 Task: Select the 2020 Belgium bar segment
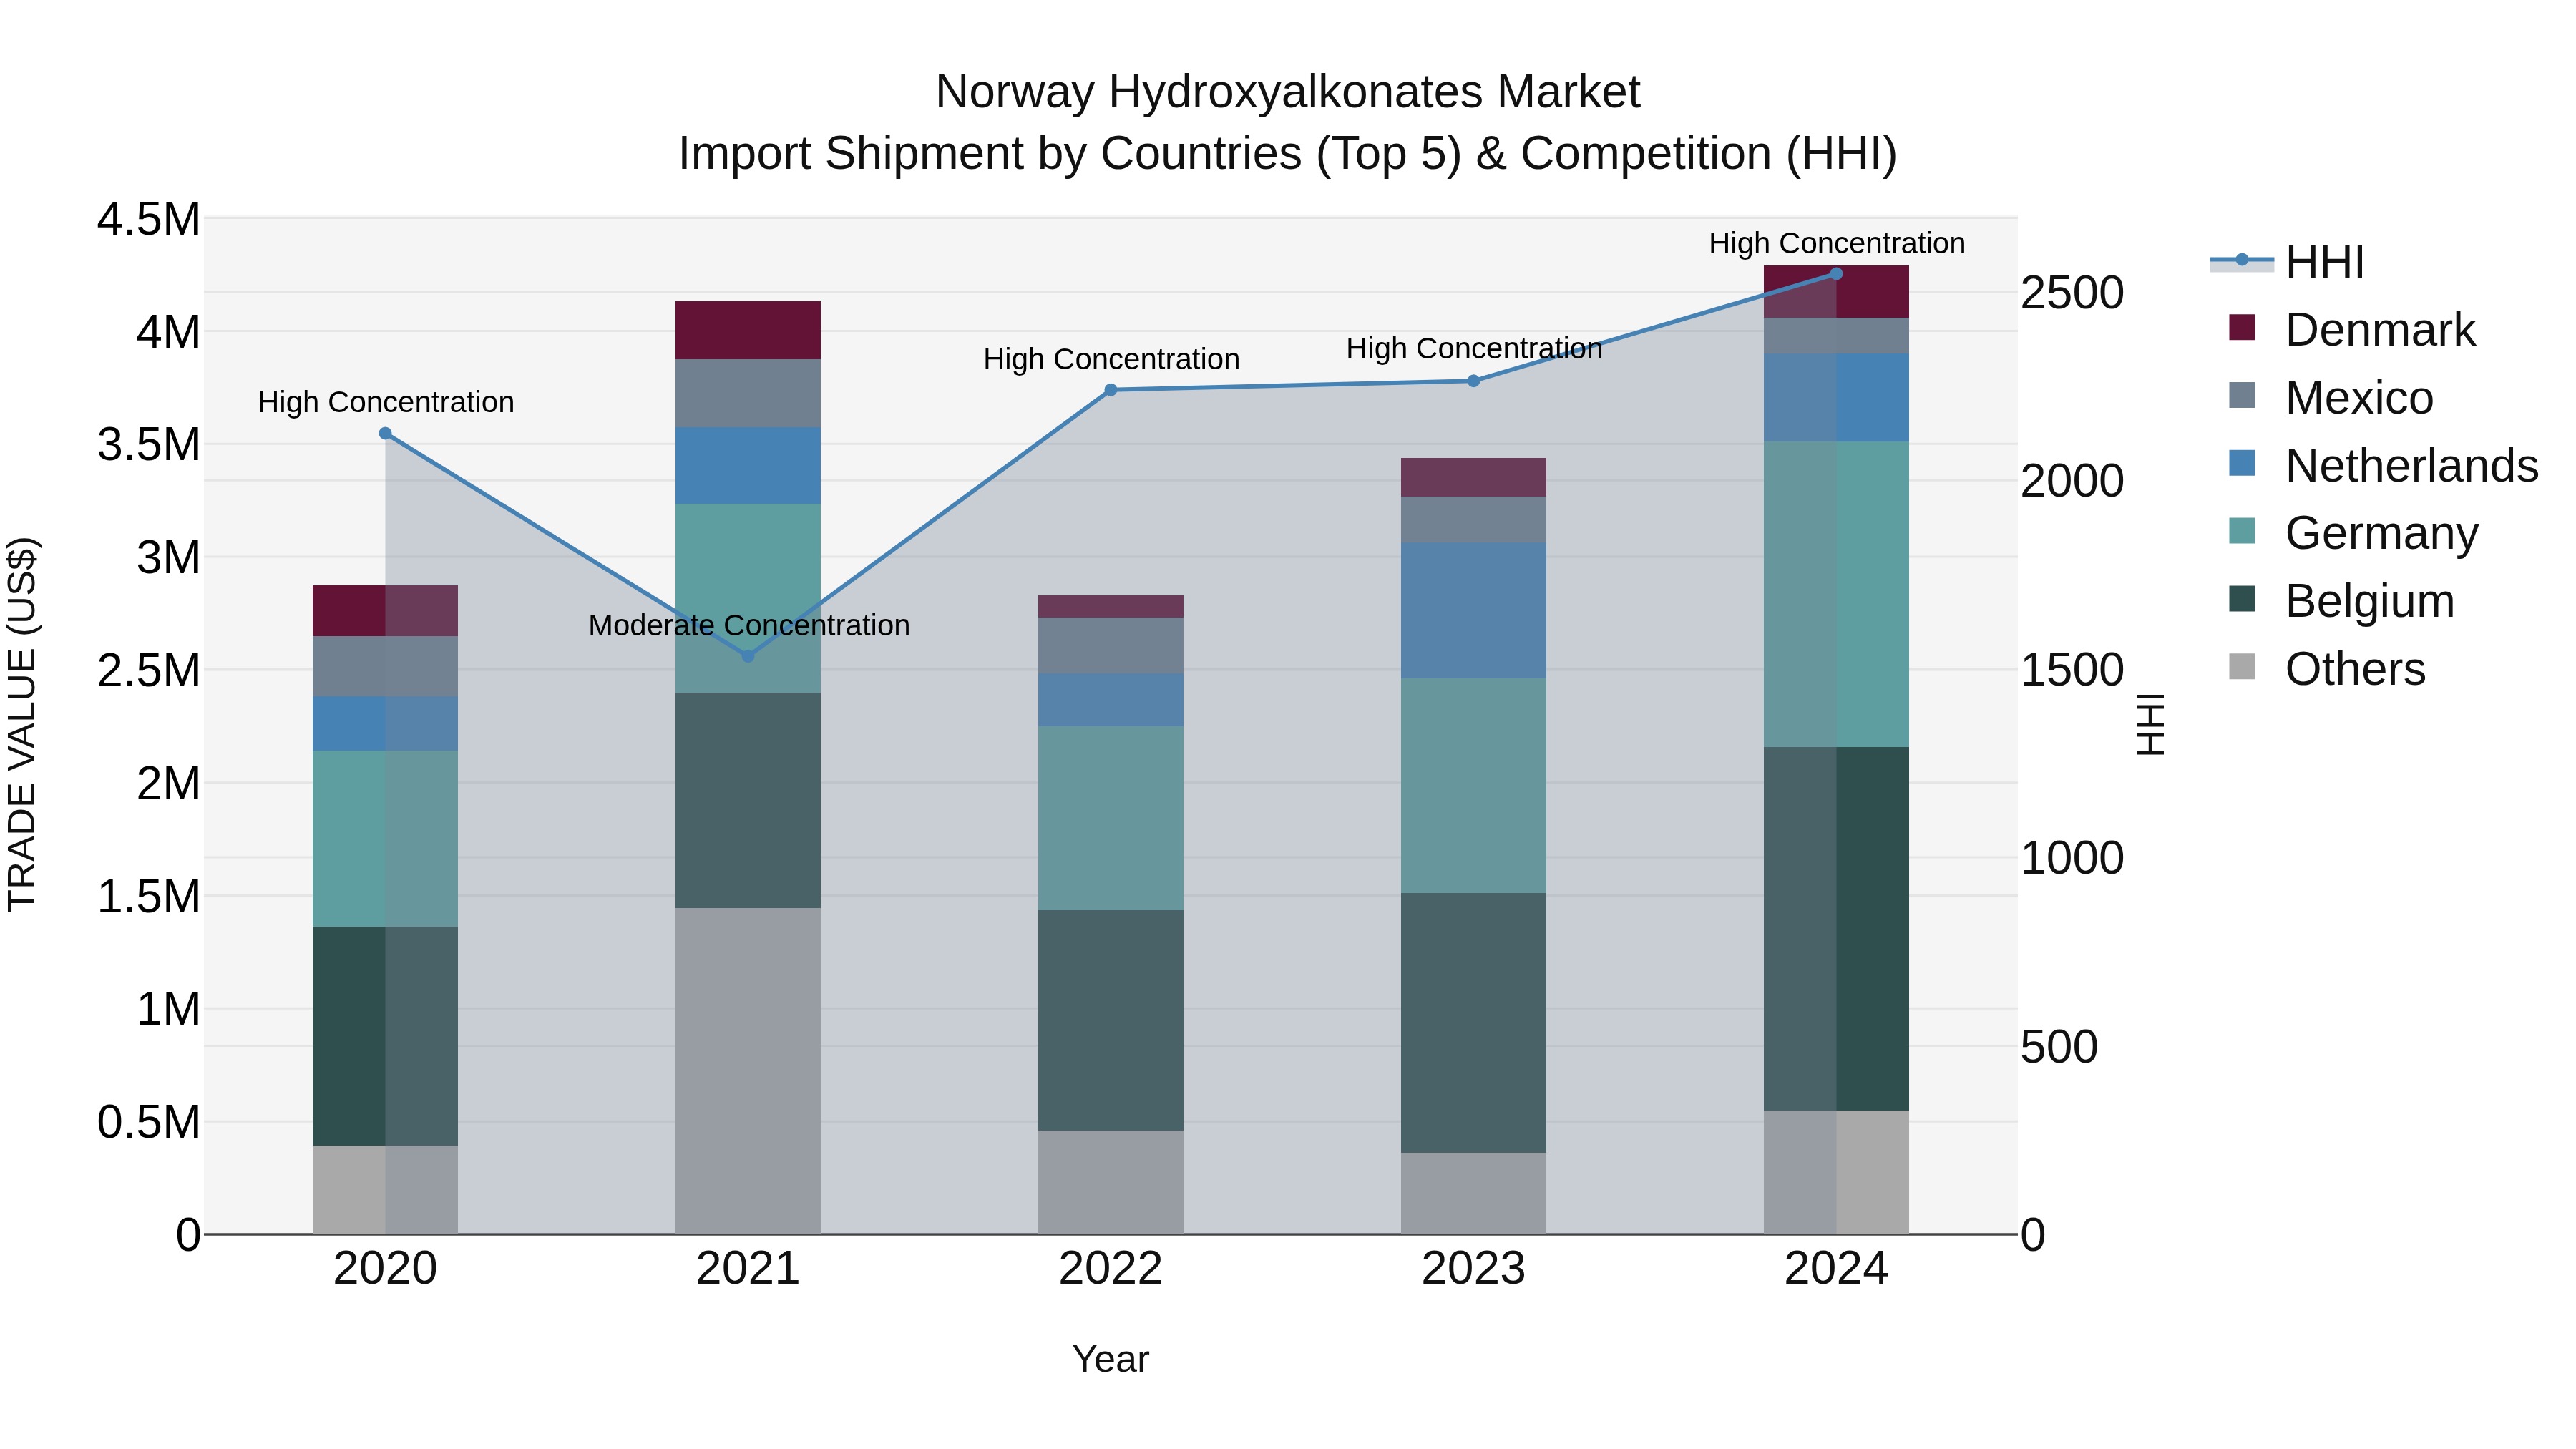point(385,1036)
